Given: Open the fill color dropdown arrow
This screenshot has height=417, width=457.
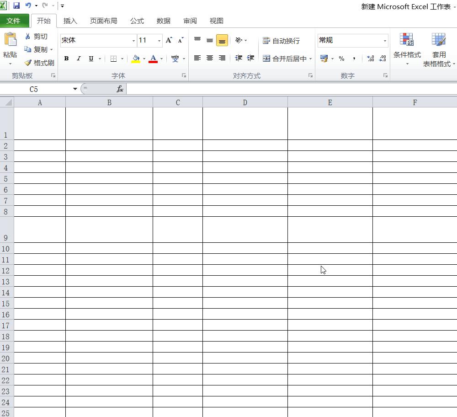Looking at the screenshot, I should (x=144, y=59).
